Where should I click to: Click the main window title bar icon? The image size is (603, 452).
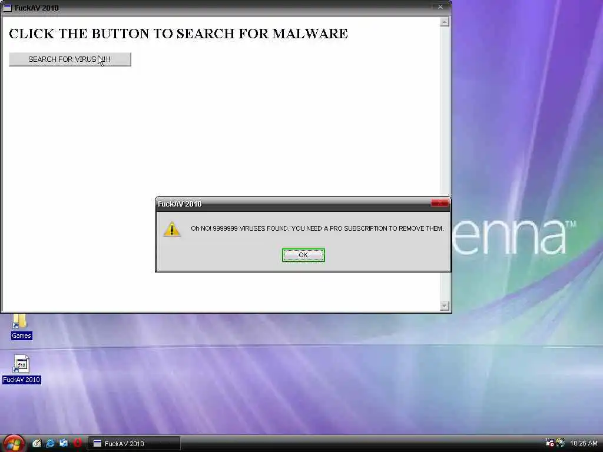pos(7,8)
